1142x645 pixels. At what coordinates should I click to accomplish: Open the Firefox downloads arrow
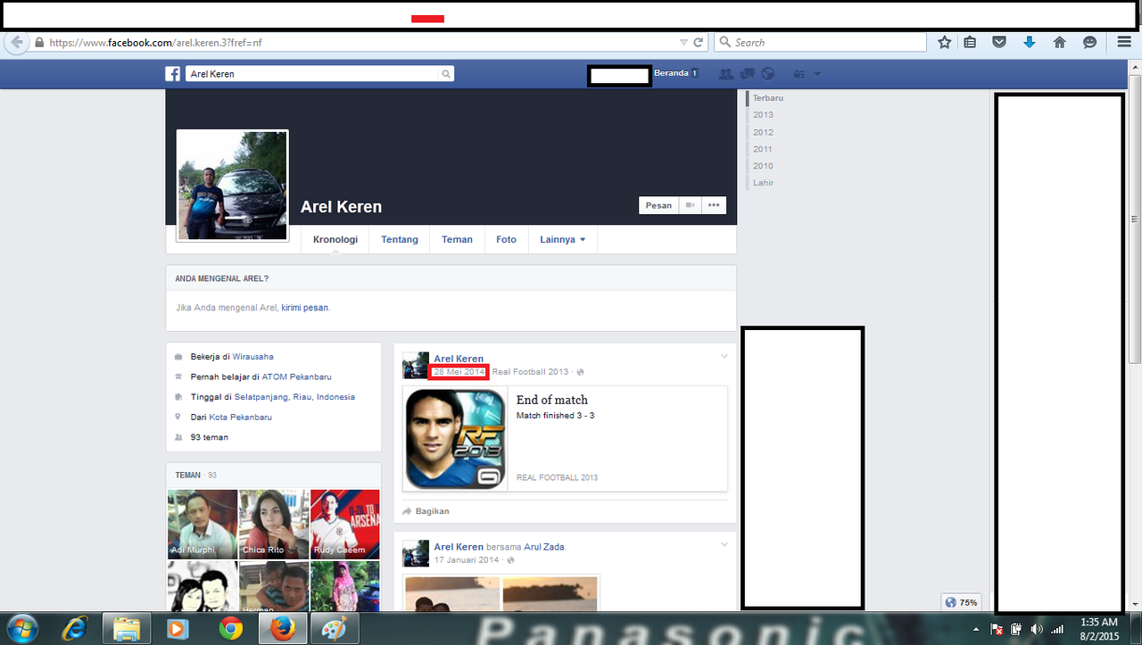click(x=1029, y=42)
